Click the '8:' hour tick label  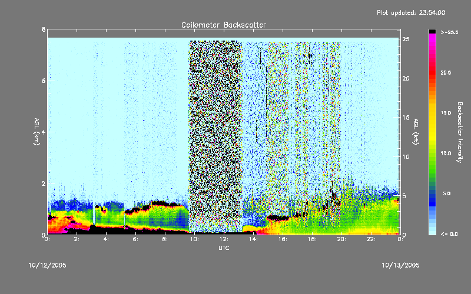point(165,239)
